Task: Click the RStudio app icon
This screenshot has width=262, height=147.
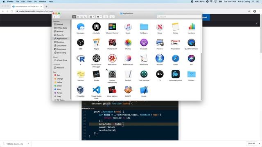Action: (160, 58)
